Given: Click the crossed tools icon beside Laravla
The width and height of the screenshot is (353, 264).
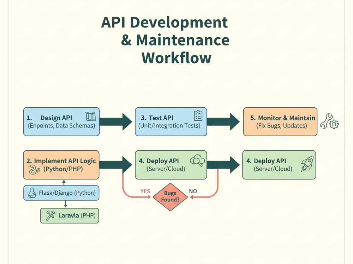Looking at the screenshot, I should point(50,215).
